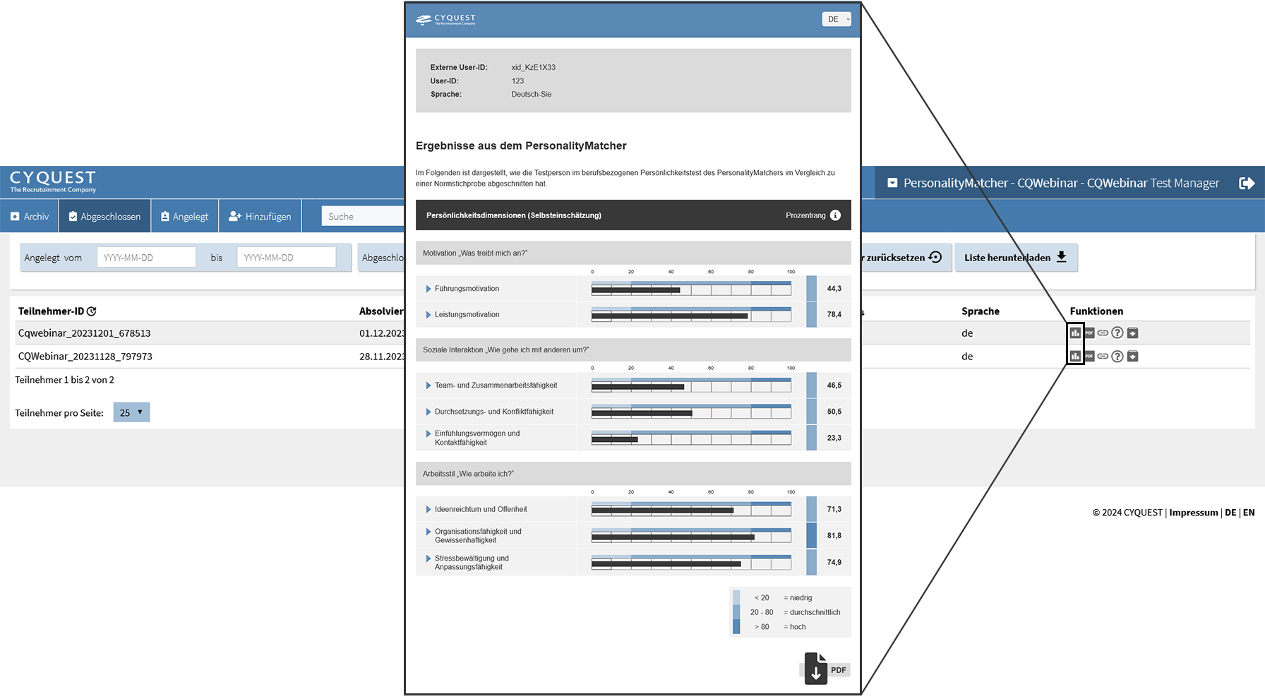Click the Sprache column header
The height and width of the screenshot is (699, 1265).
981,311
